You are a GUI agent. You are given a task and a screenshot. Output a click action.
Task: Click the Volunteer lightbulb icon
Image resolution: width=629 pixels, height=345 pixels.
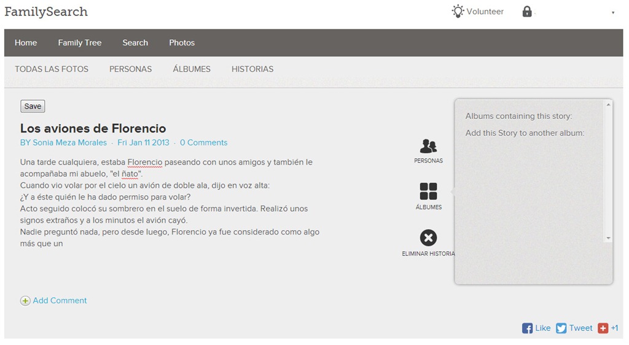(458, 11)
